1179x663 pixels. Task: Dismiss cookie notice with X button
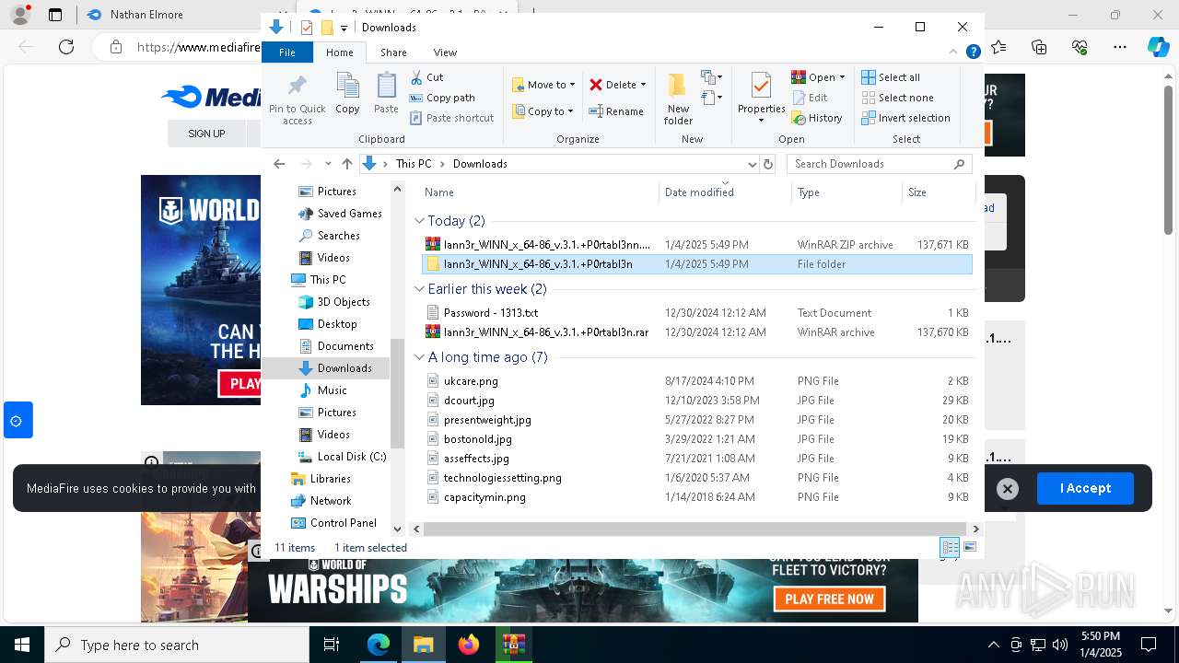1008,489
